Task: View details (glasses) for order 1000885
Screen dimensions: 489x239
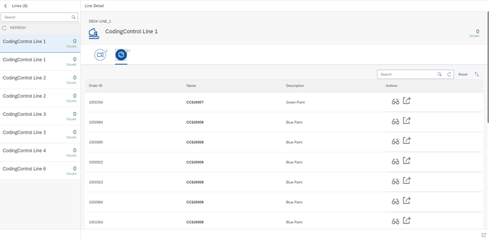Action: click(396, 141)
